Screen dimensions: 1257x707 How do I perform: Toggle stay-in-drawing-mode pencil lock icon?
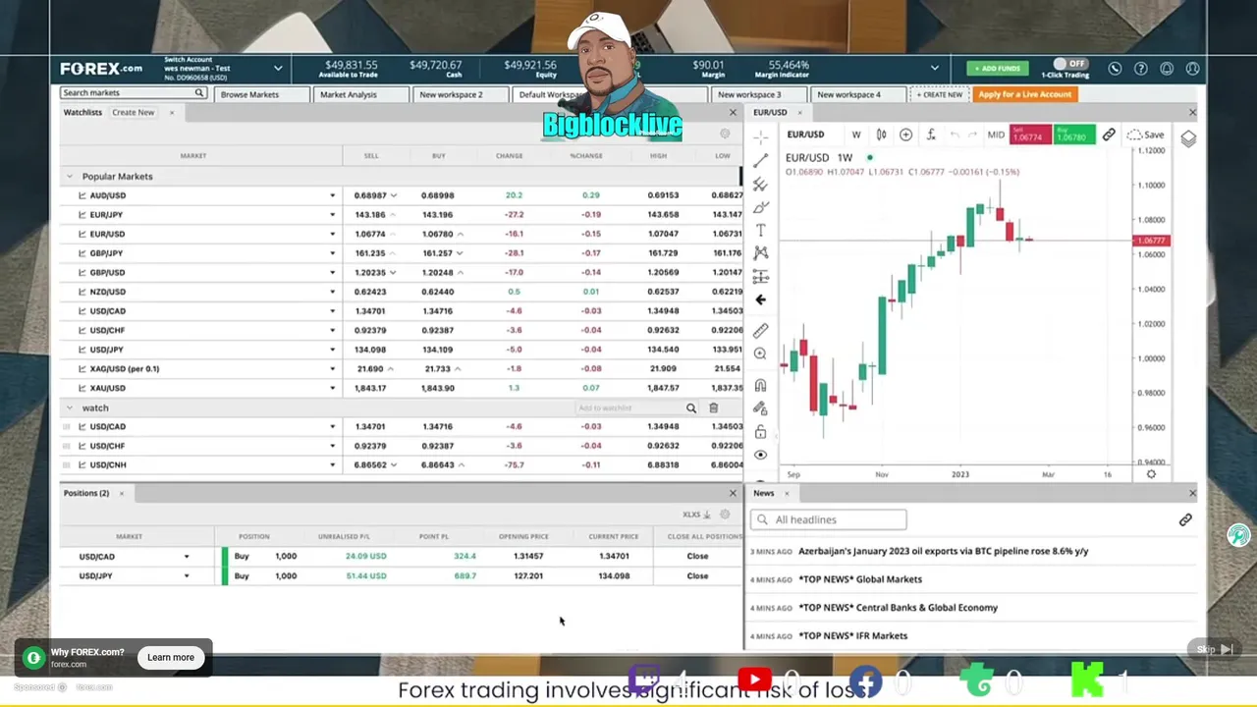pyautogui.click(x=761, y=408)
